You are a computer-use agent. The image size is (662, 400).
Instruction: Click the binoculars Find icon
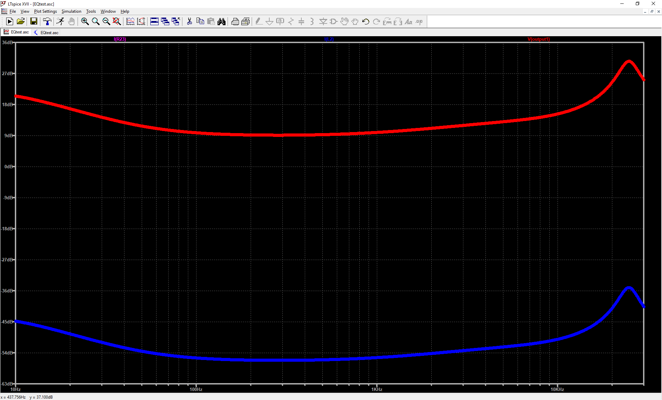pos(221,22)
